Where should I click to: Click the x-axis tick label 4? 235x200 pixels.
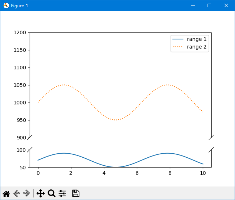[104, 173]
